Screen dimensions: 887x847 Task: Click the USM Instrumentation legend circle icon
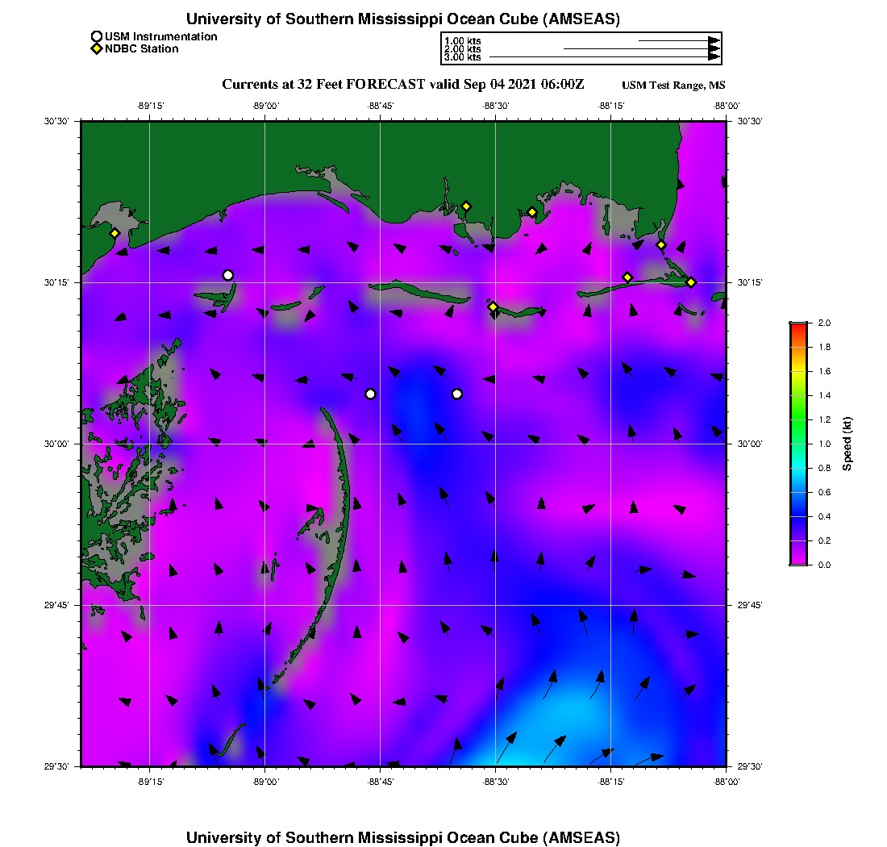click(97, 37)
